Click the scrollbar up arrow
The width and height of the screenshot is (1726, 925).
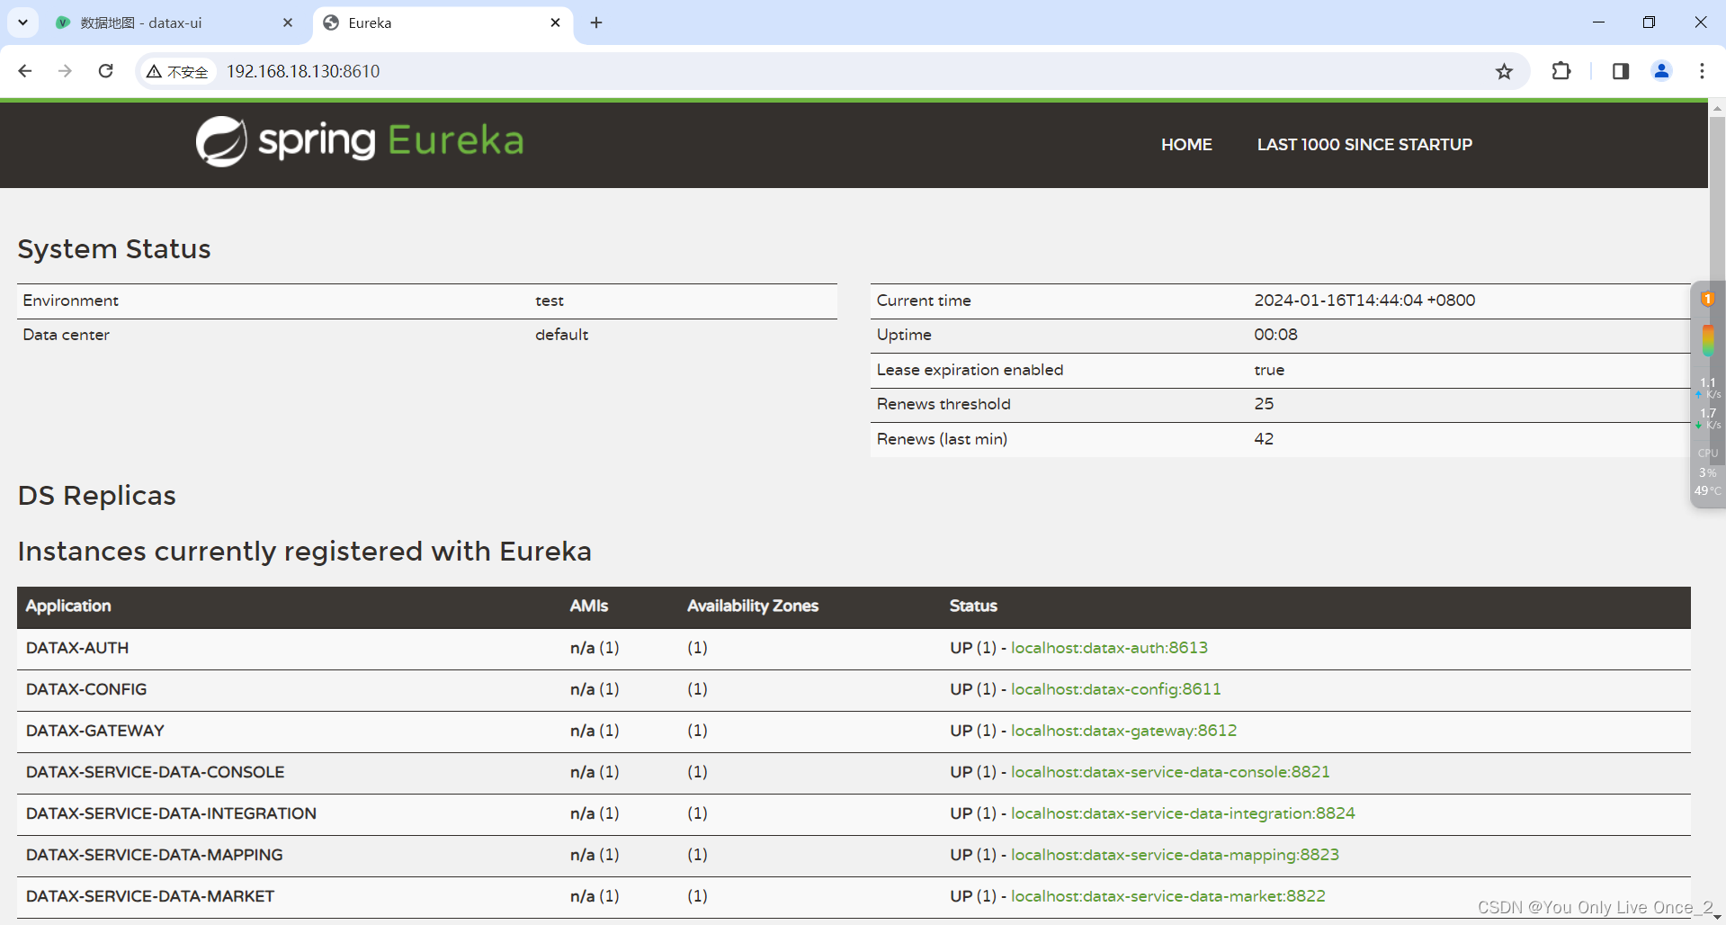click(1717, 108)
